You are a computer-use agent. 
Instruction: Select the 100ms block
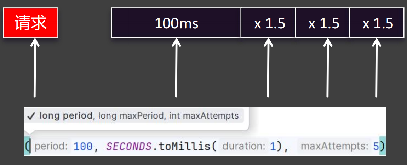(176, 23)
